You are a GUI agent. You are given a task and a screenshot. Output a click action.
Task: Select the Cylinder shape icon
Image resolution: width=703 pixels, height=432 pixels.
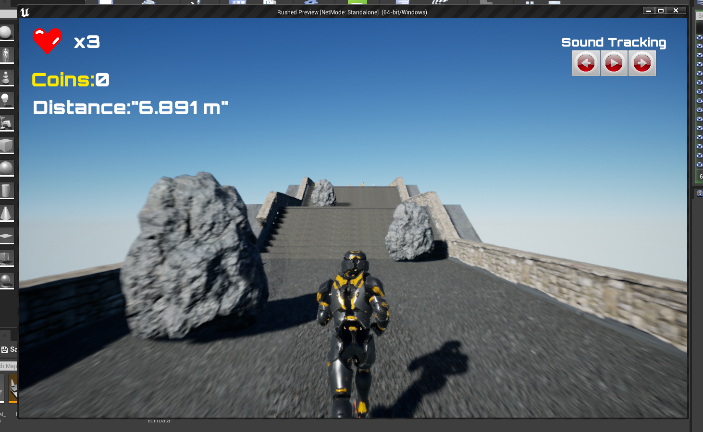(6, 191)
